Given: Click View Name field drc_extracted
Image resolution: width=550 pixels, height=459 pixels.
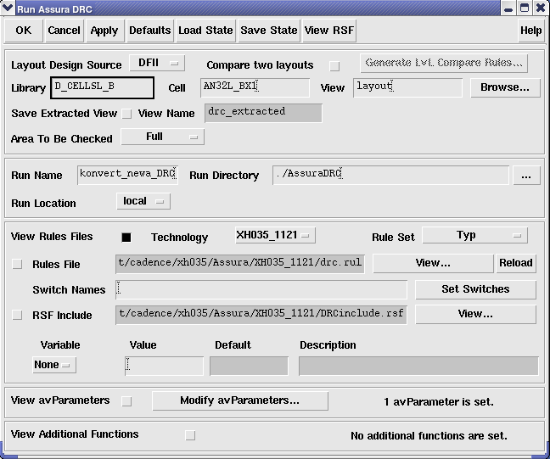Looking at the screenshot, I should [263, 113].
